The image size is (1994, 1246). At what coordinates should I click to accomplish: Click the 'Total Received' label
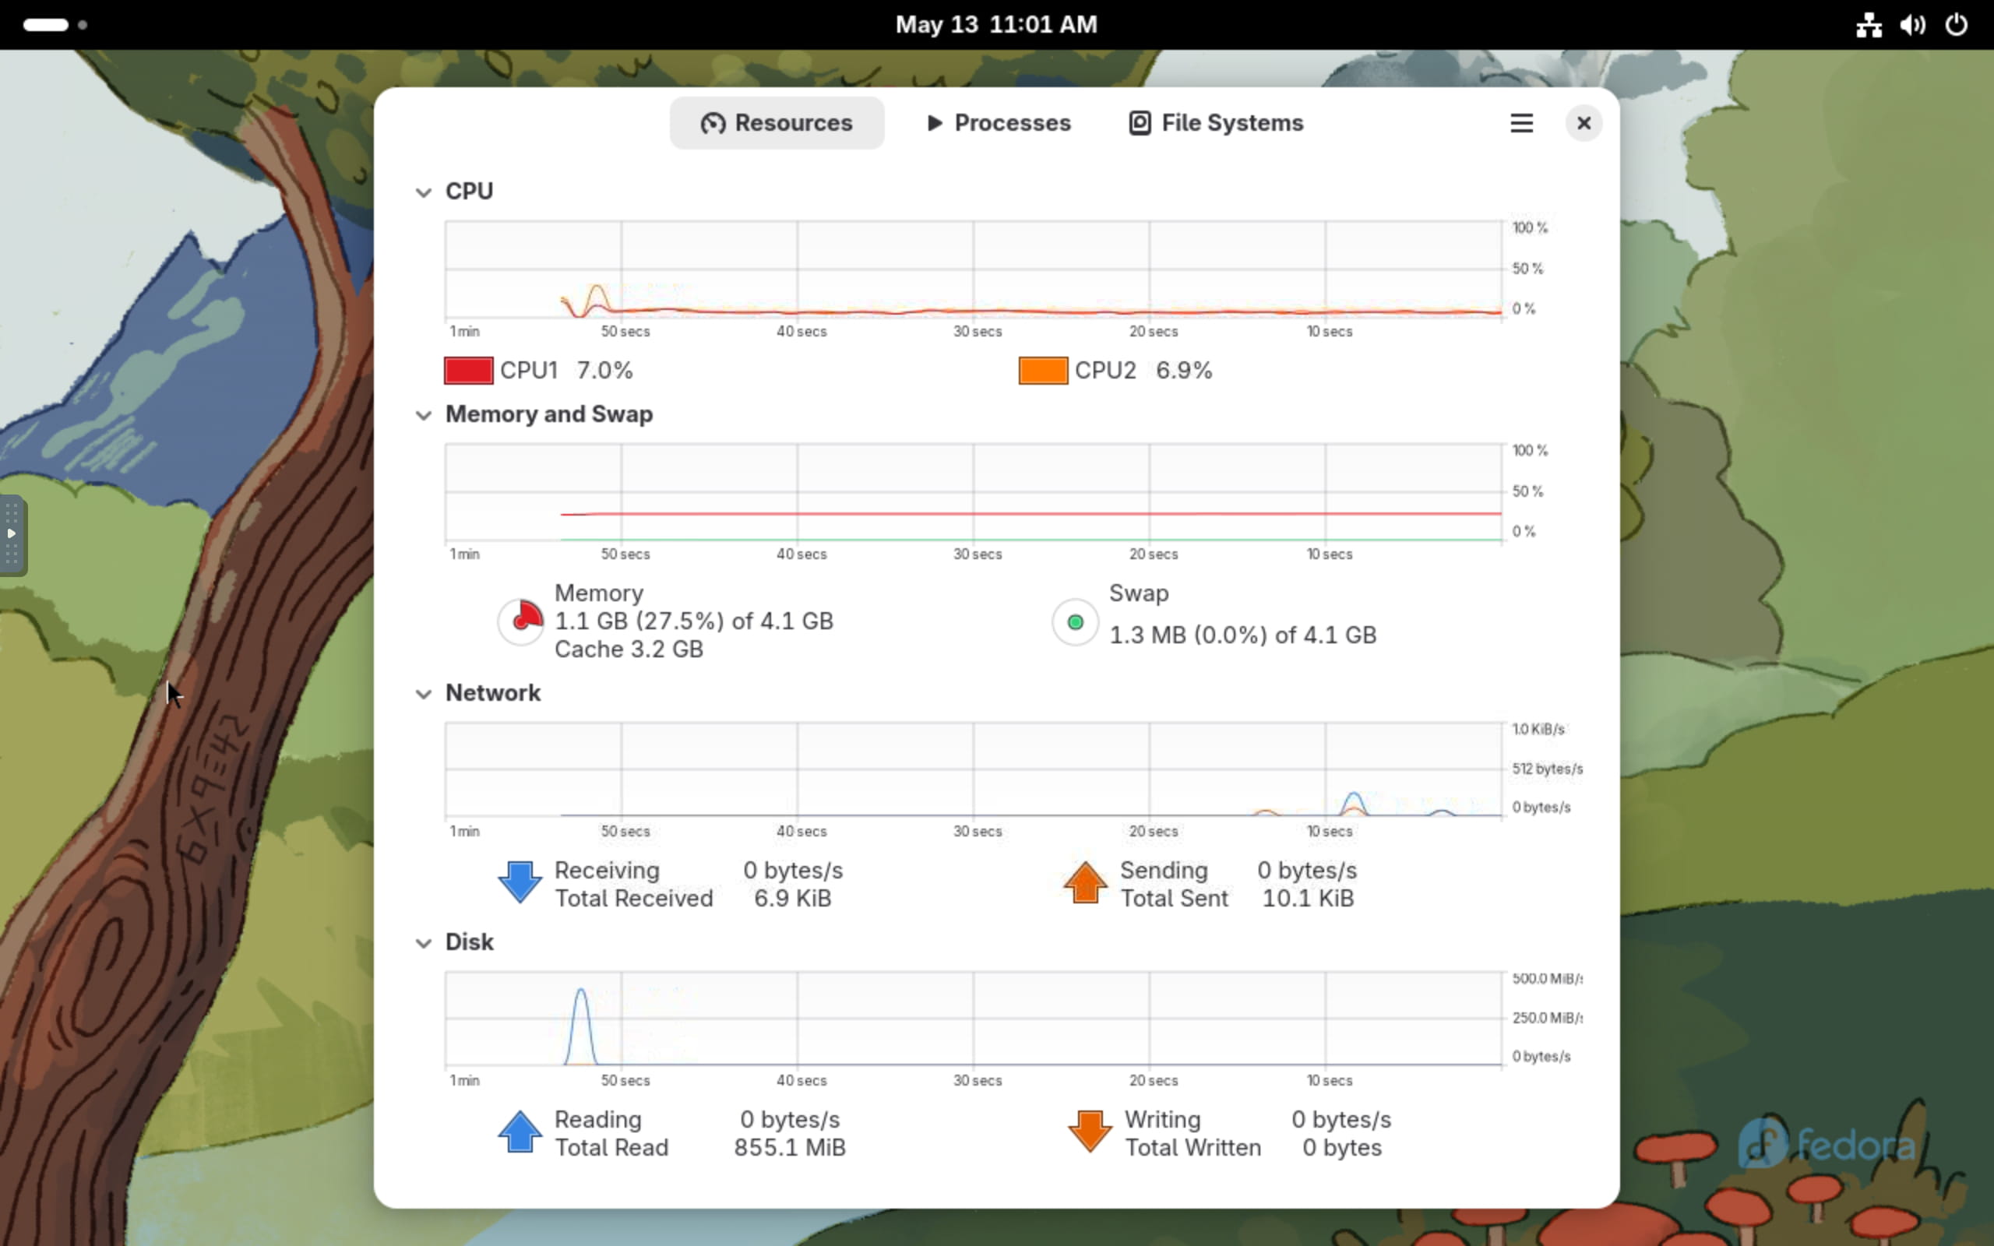point(633,898)
